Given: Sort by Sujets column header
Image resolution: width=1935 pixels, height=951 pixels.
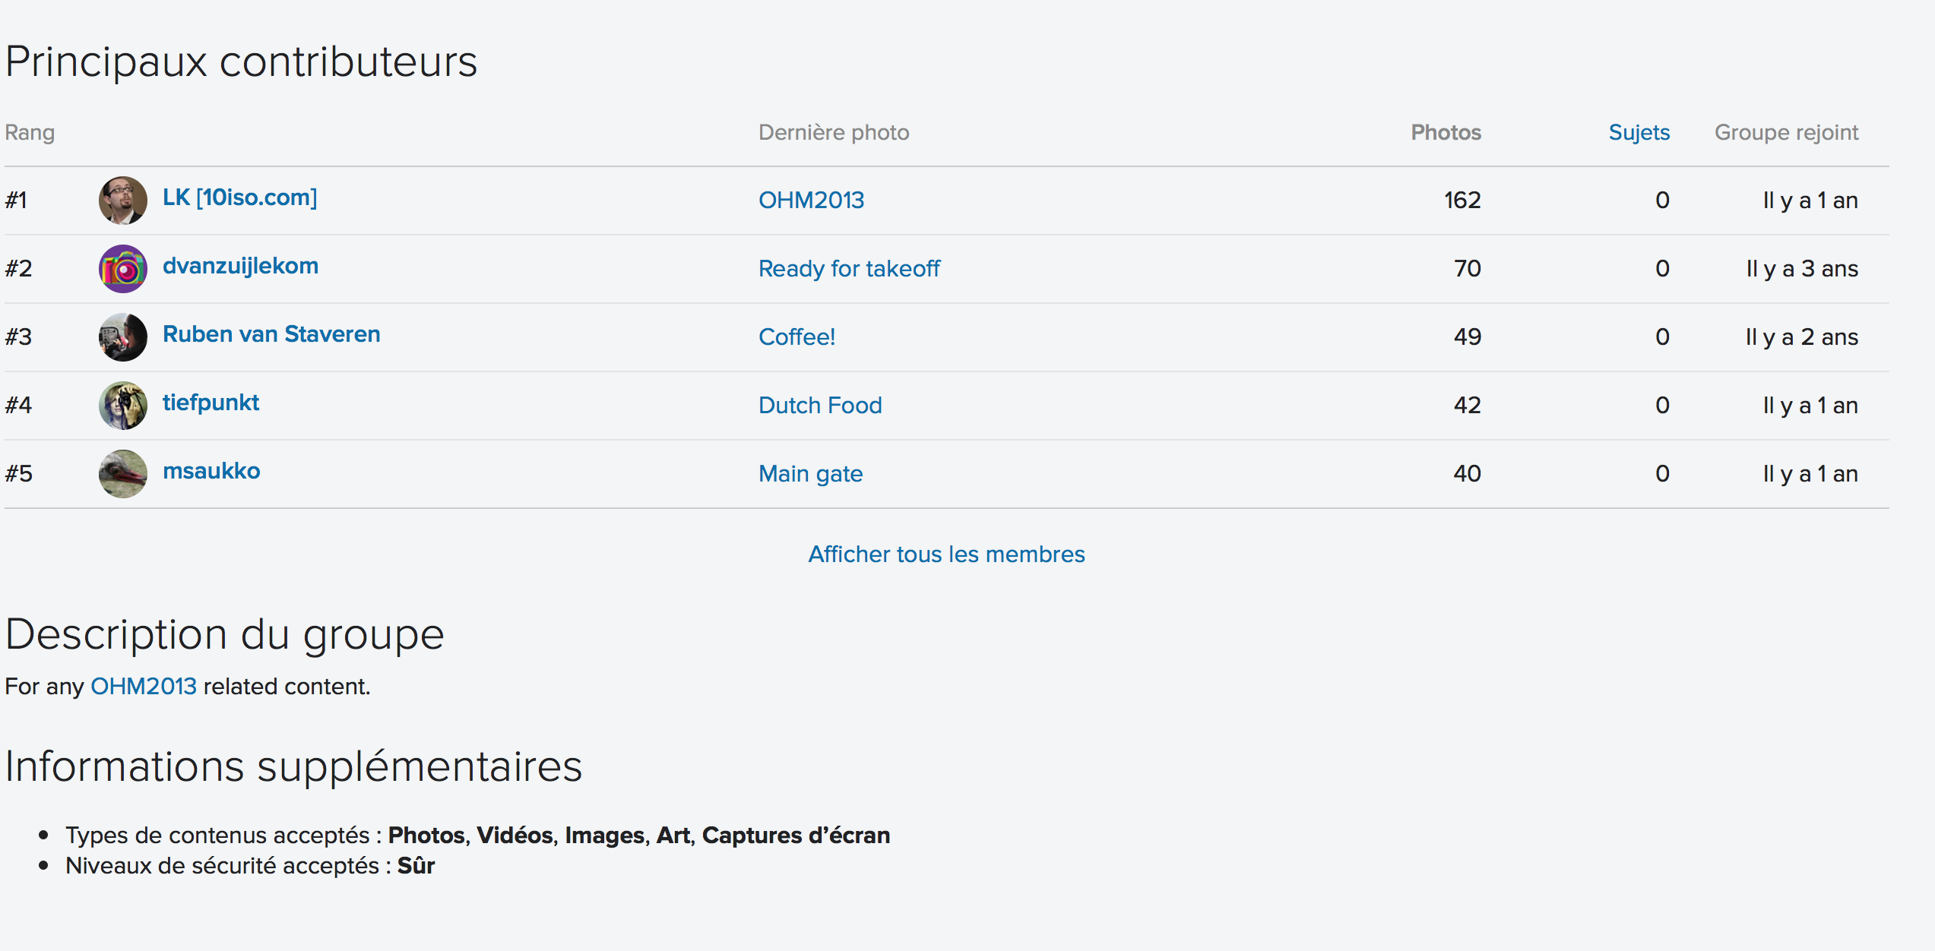Looking at the screenshot, I should tap(1639, 133).
